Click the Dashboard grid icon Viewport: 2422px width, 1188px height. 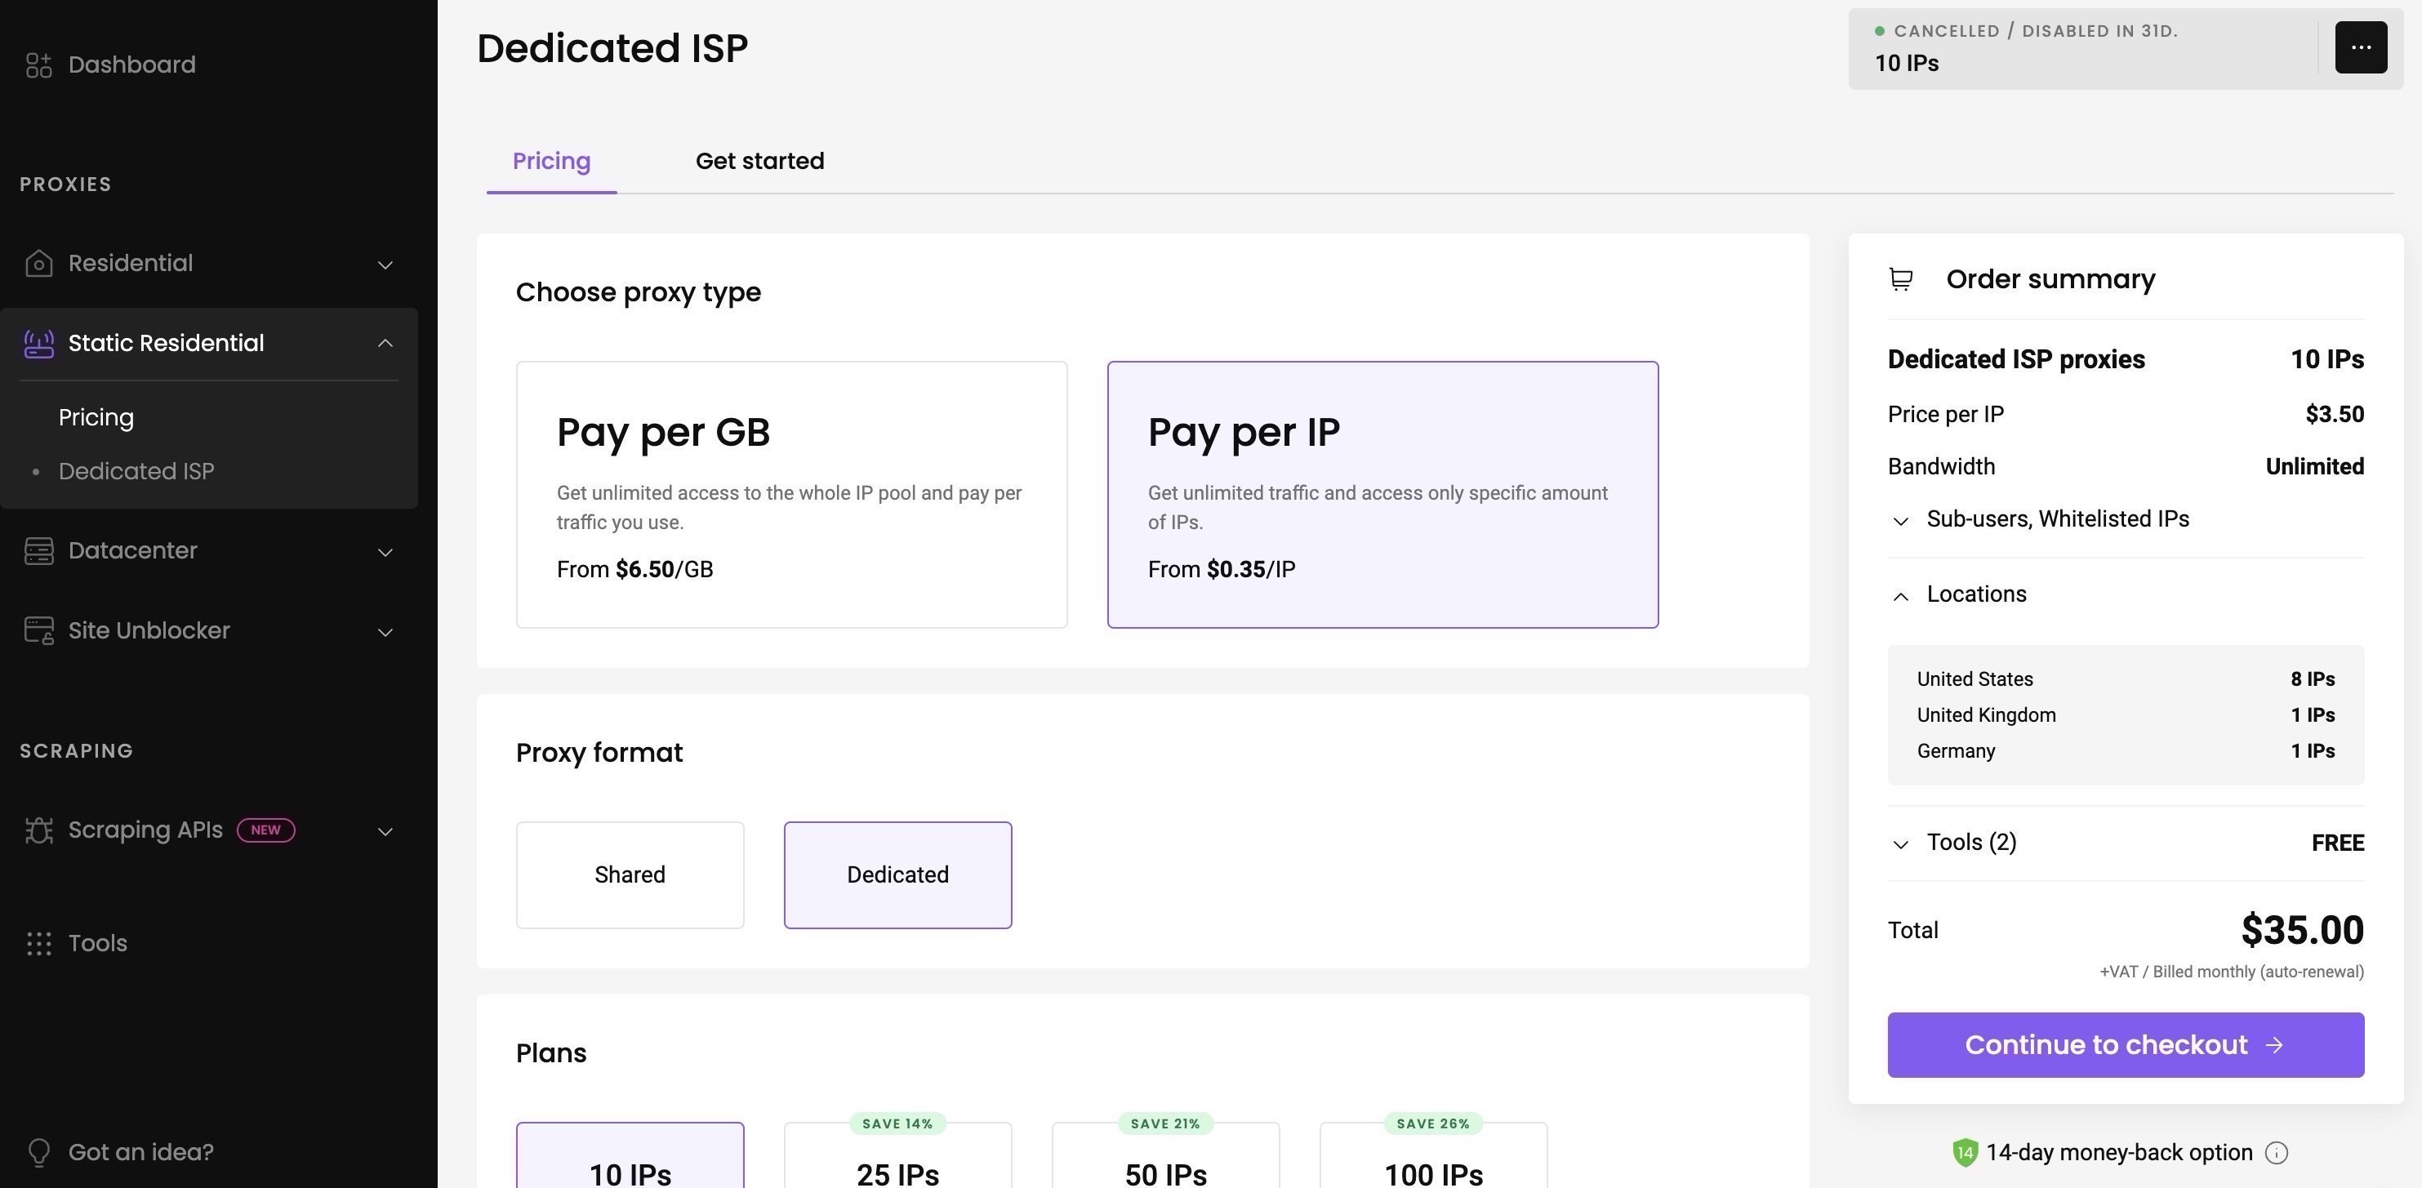click(38, 65)
